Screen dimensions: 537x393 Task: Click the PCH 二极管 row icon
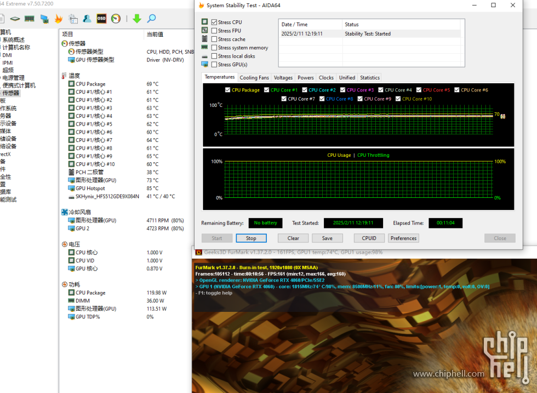click(71, 172)
